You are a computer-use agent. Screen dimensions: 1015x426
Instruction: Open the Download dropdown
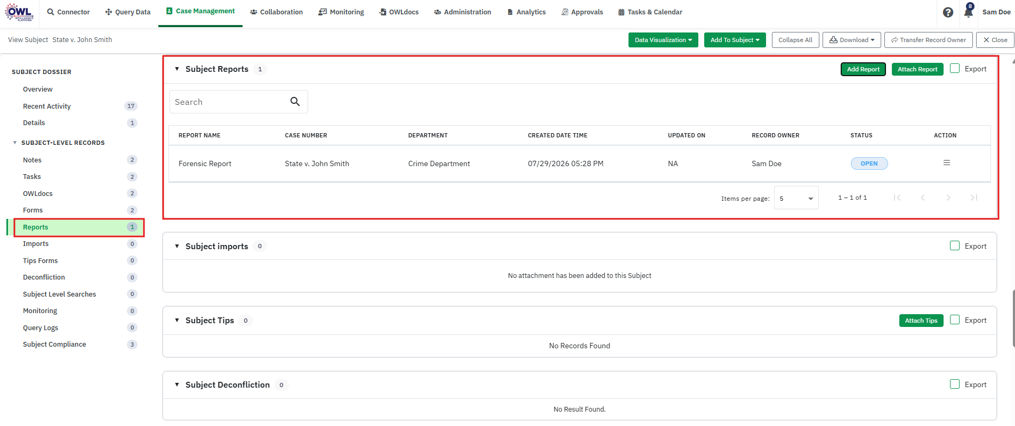pyautogui.click(x=851, y=40)
